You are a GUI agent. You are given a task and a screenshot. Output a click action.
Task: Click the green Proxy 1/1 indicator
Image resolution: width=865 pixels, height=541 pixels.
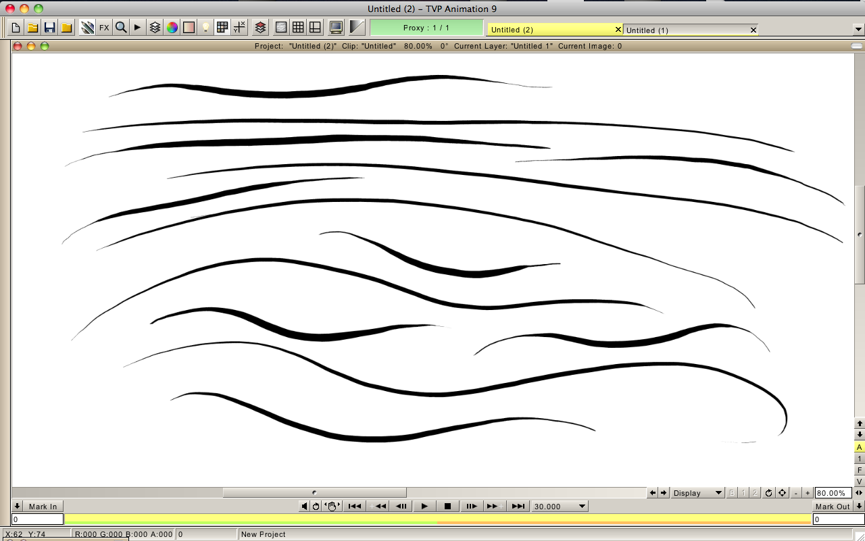426,28
